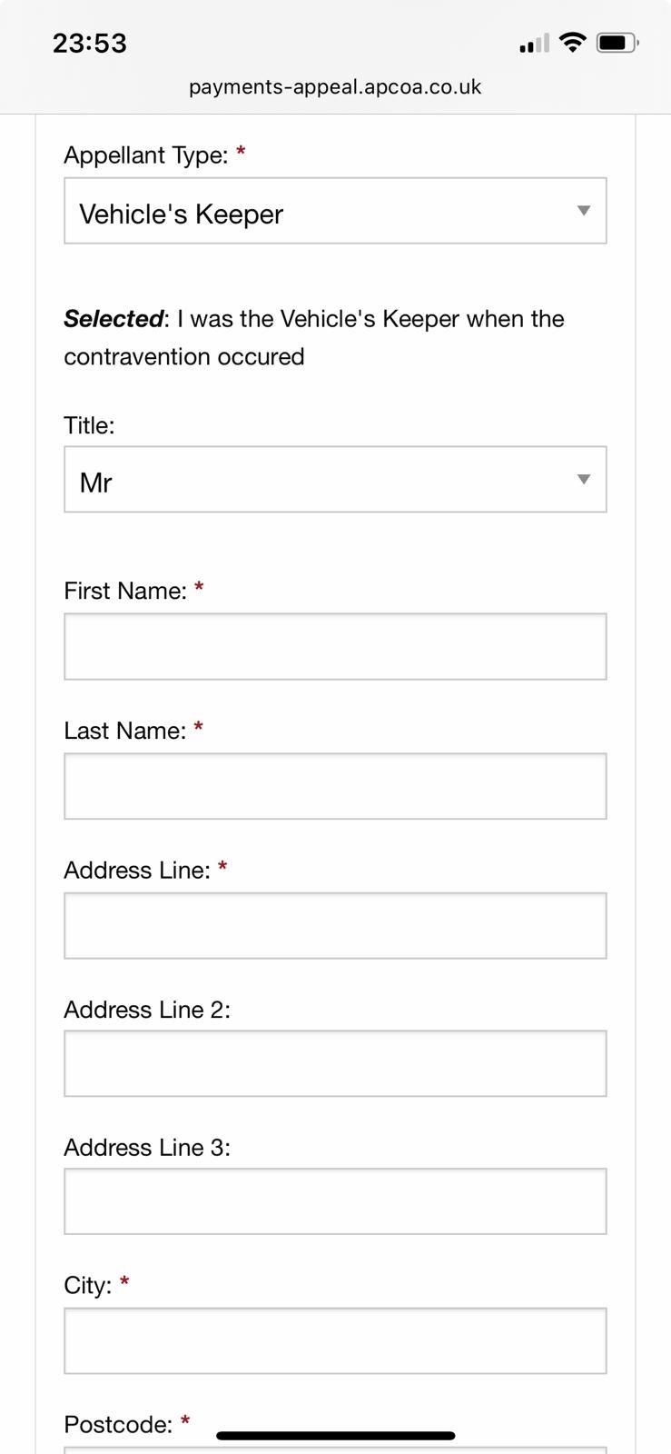Select the City text box
Image resolution: width=671 pixels, height=1454 pixels.
pos(335,1340)
